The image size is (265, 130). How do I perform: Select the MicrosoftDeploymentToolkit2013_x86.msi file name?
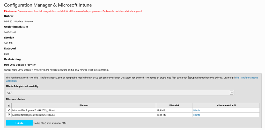(x=34, y=115)
